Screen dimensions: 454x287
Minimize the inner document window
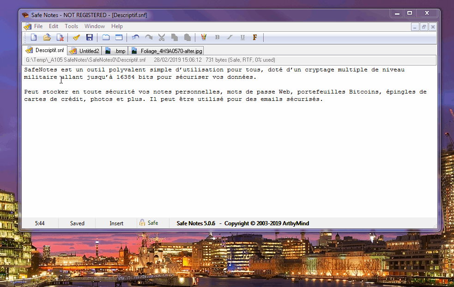pos(415,27)
